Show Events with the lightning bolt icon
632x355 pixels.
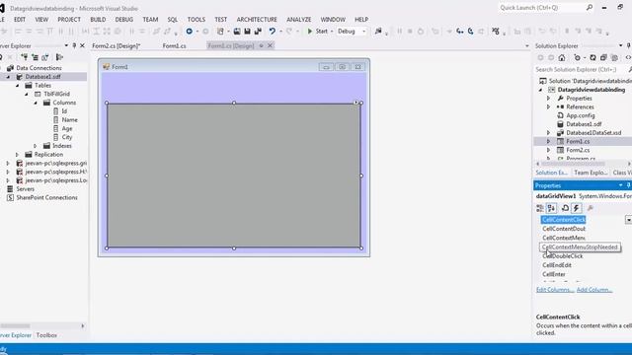point(577,208)
